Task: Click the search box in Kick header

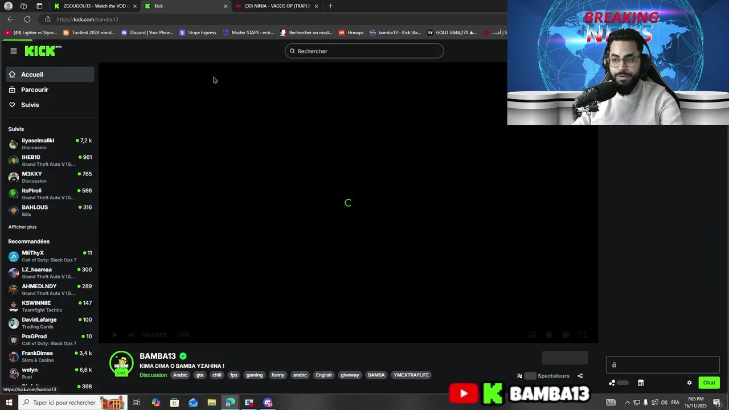Action: (x=364, y=51)
